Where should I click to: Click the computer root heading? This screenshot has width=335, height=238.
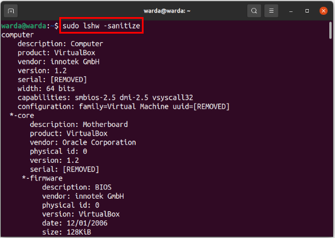pyautogui.click(x=18, y=35)
